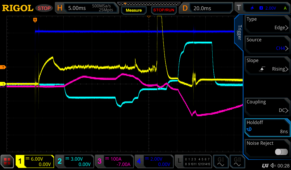Open the function navigation grid icon
This screenshot has width=291, height=170.
pos(7,161)
